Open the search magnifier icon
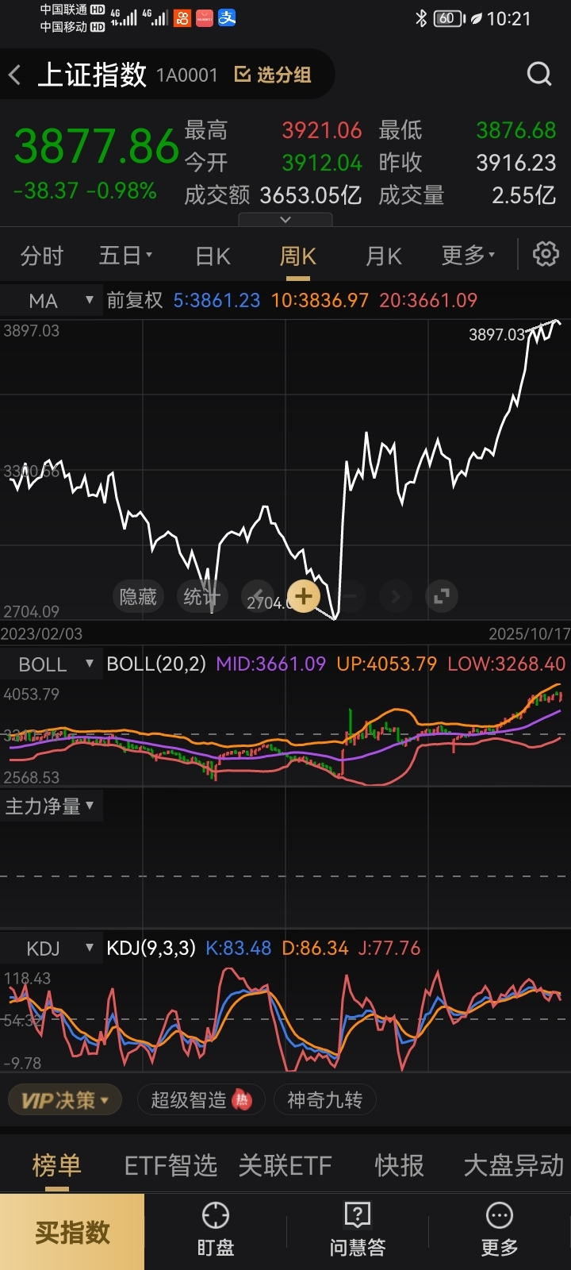571x1270 pixels. click(539, 75)
